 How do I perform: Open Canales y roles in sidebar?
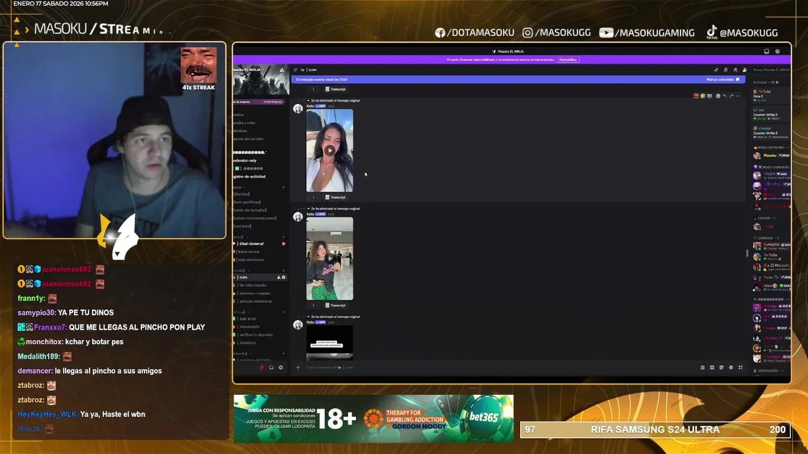click(x=244, y=123)
